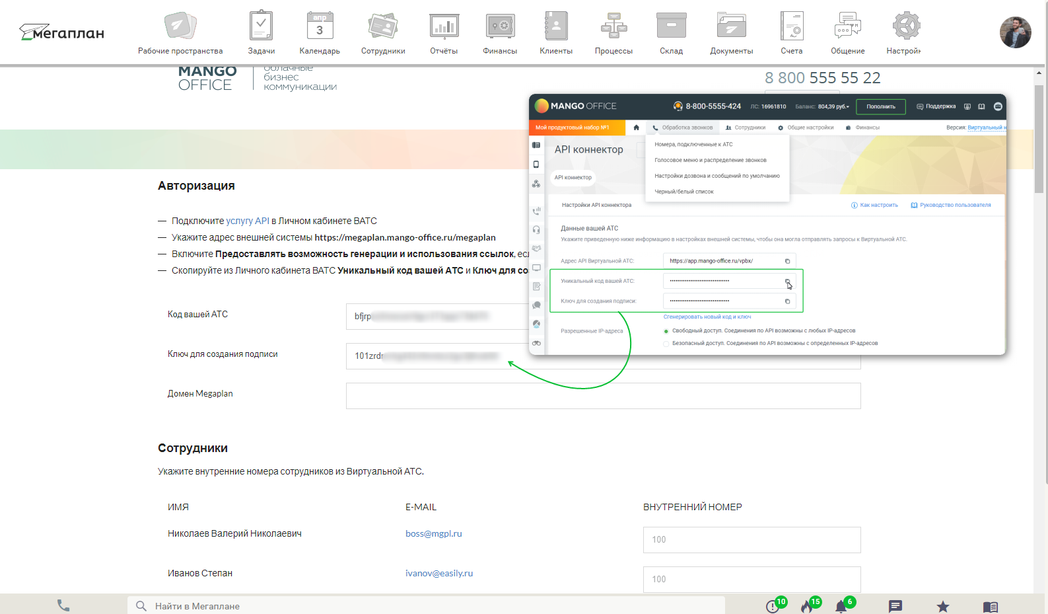1048x614 pixels.
Task: Click the Сотрудники section heading
Action: (193, 448)
